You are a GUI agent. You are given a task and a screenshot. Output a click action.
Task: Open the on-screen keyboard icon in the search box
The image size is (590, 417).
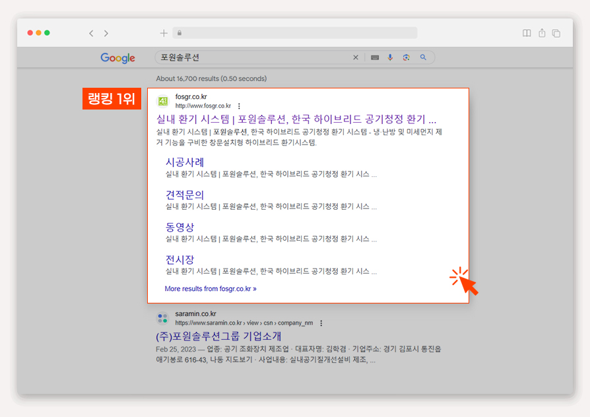coord(375,57)
